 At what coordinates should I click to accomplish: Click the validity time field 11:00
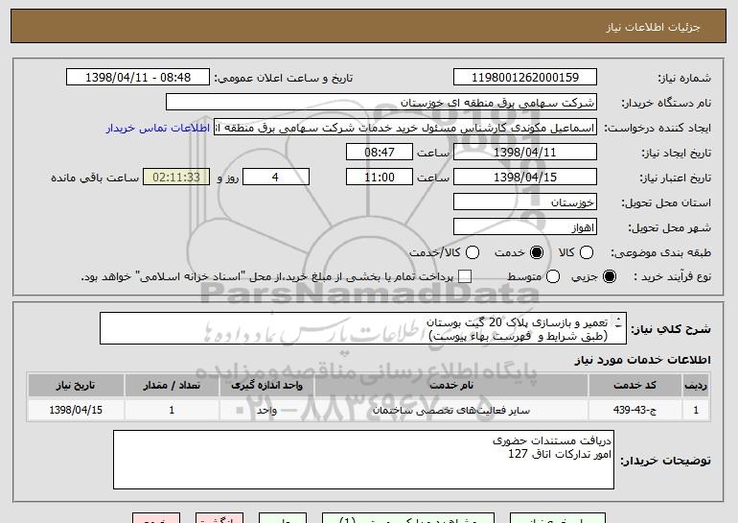(380, 178)
